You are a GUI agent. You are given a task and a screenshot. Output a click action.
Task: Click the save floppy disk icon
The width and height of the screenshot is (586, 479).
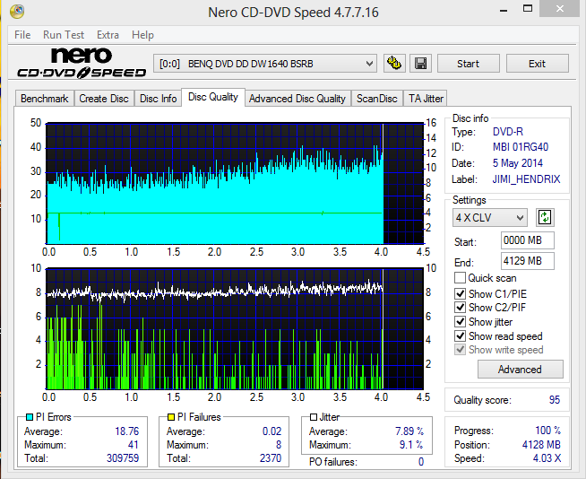coord(421,64)
